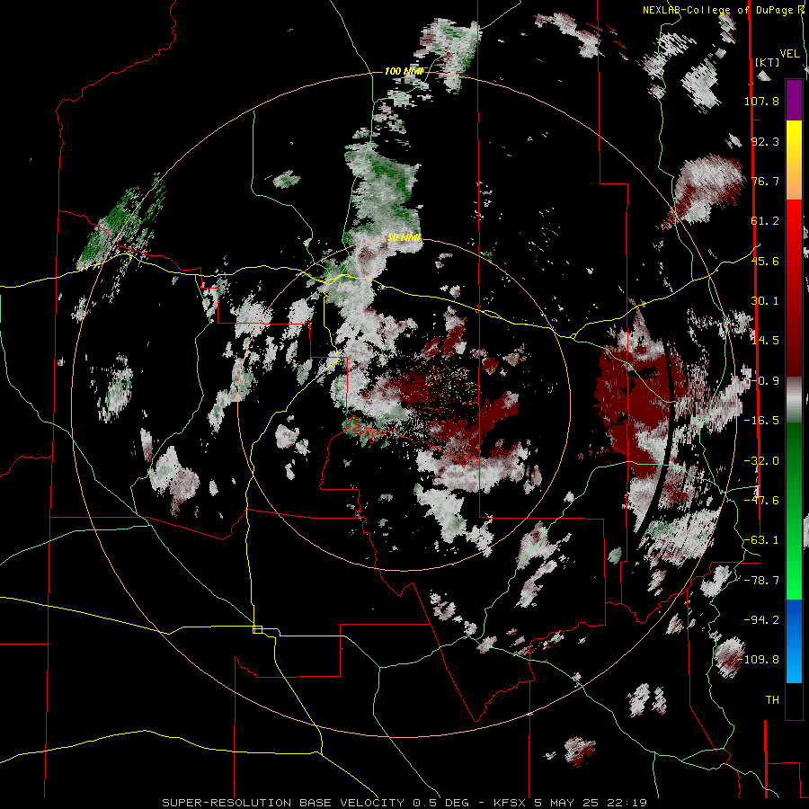Click the -63.1 scale value
The image size is (809, 809).
(761, 540)
